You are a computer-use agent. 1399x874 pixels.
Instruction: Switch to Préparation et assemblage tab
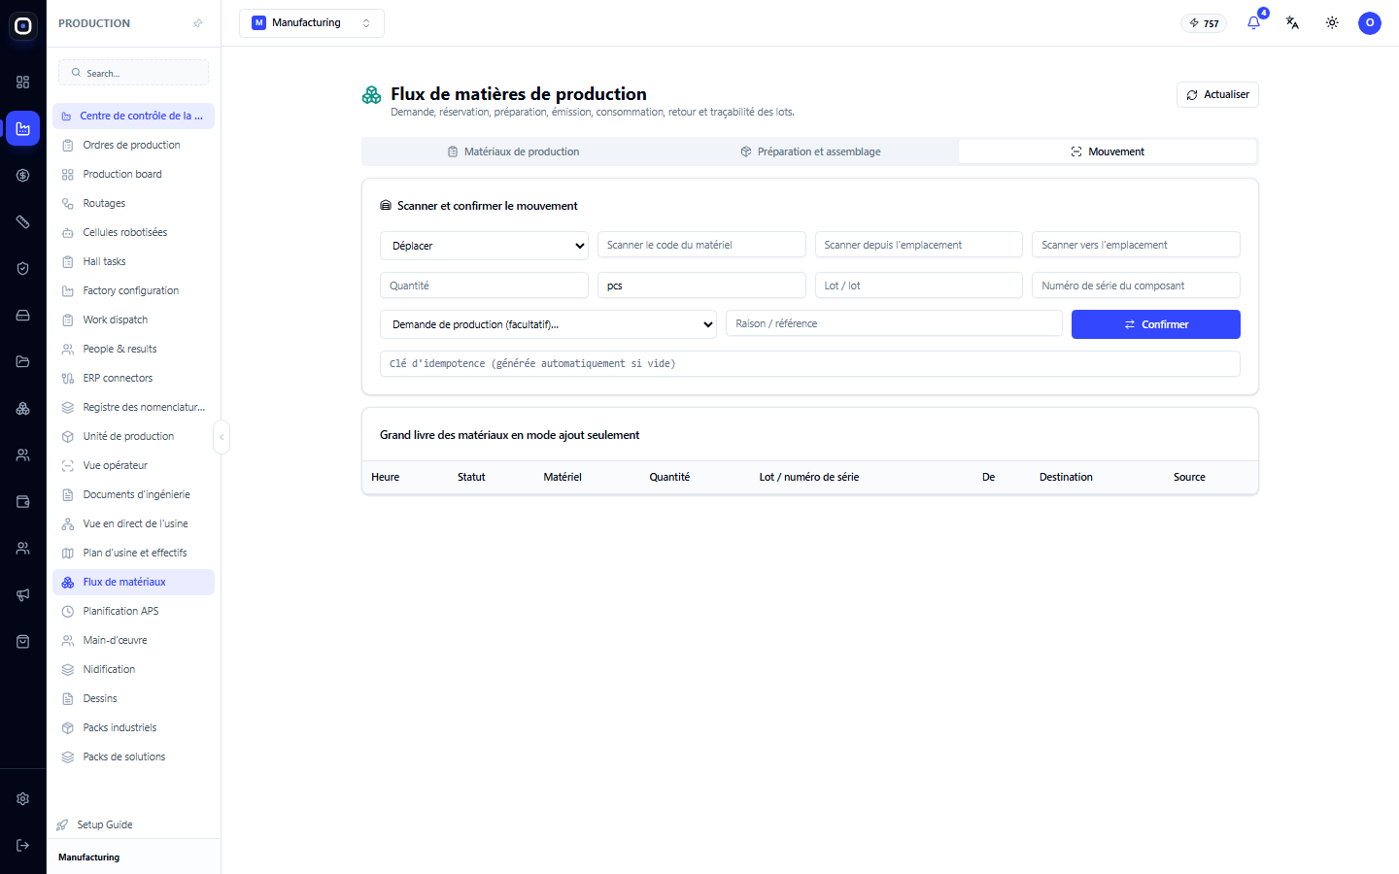[810, 151]
